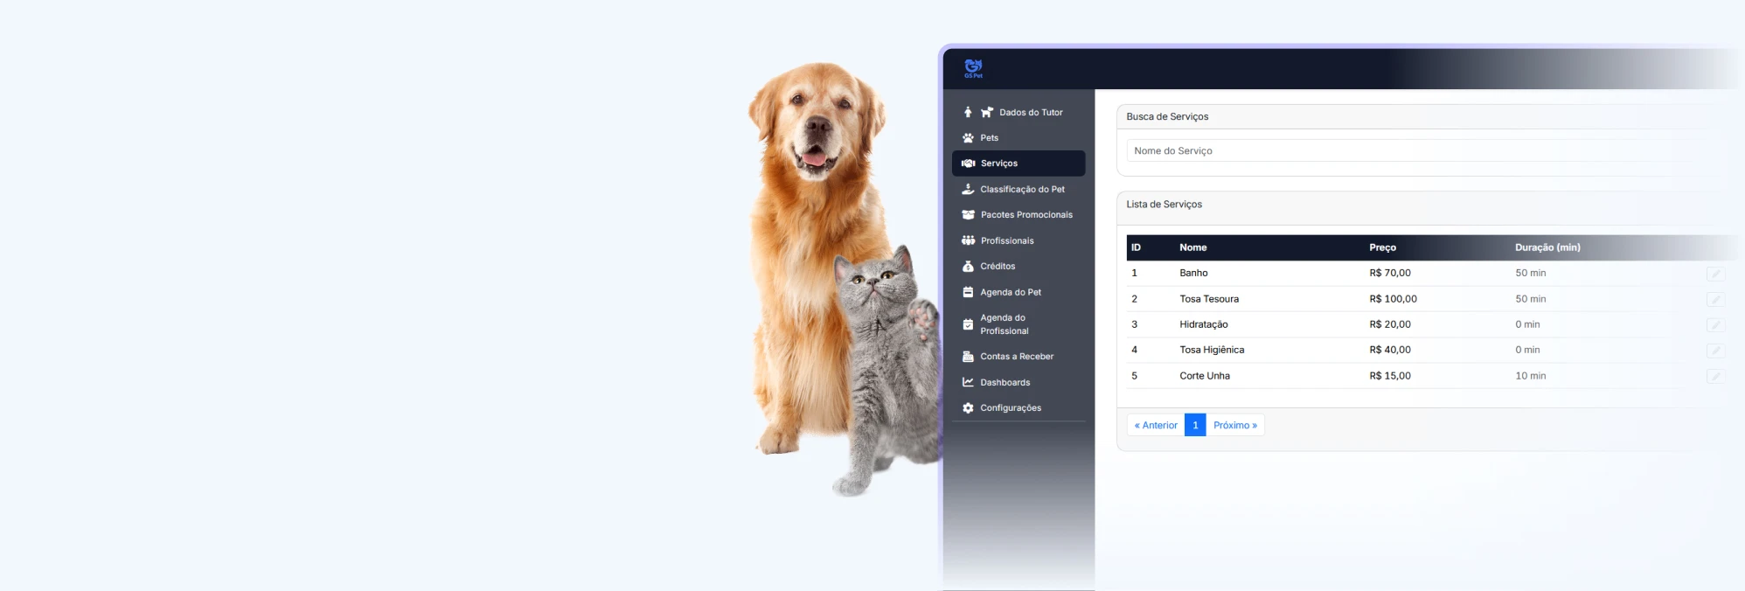Open Agenda do Pet calendar icon
The image size is (1745, 591).
pyautogui.click(x=968, y=292)
